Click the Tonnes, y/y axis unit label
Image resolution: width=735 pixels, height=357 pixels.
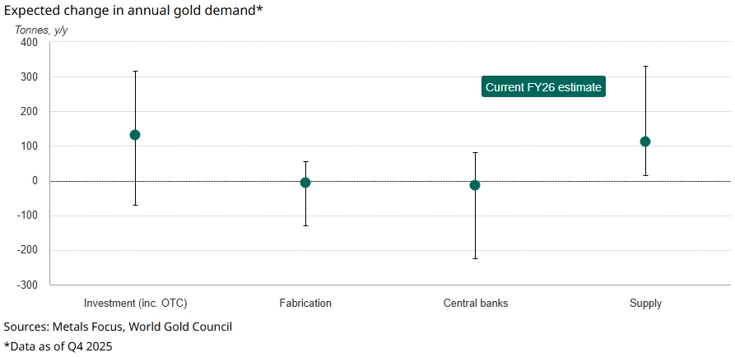pyautogui.click(x=40, y=30)
